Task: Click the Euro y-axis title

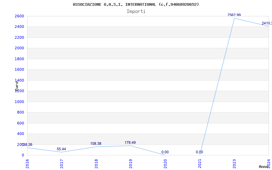Action: click(x=17, y=86)
